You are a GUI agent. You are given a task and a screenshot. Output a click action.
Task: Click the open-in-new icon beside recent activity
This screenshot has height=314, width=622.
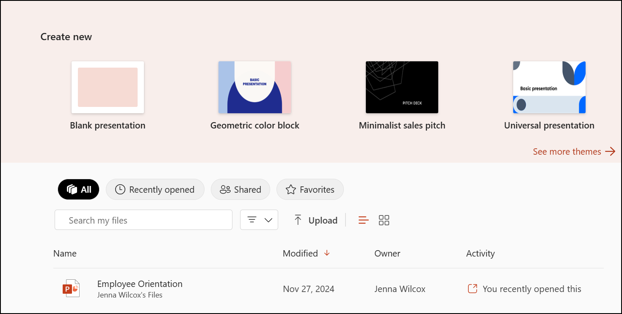(x=472, y=288)
